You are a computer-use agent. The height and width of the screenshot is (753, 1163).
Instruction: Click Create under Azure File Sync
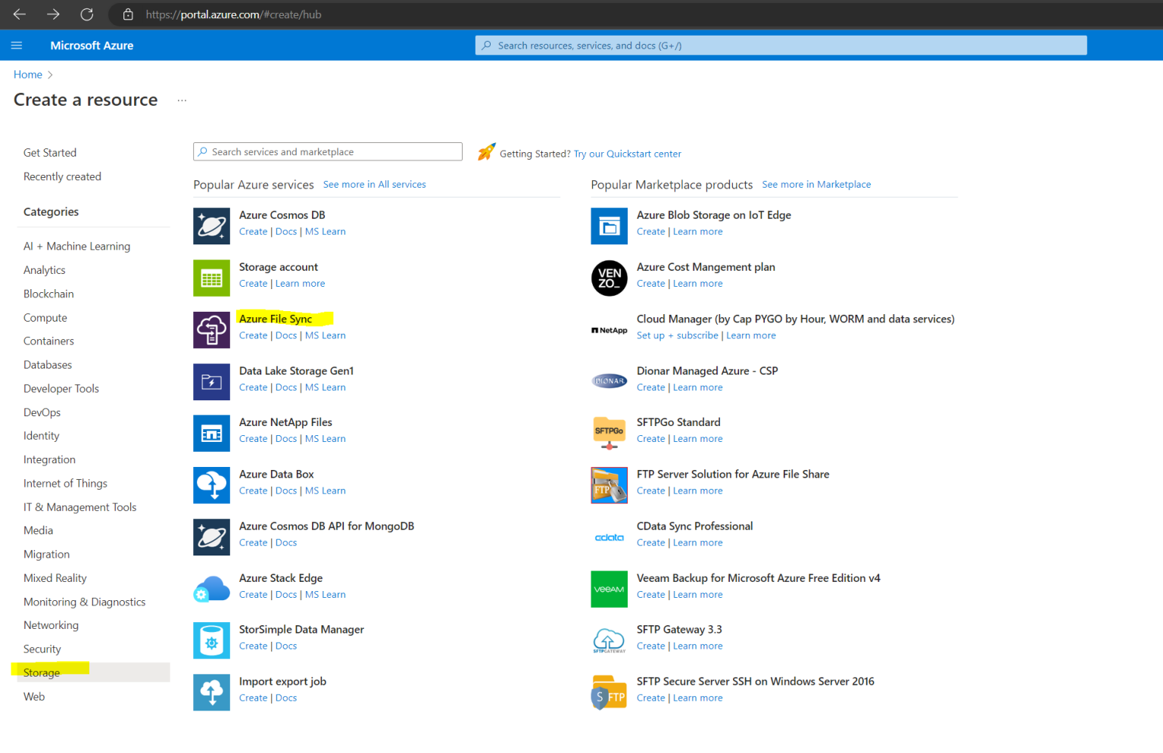click(x=253, y=334)
